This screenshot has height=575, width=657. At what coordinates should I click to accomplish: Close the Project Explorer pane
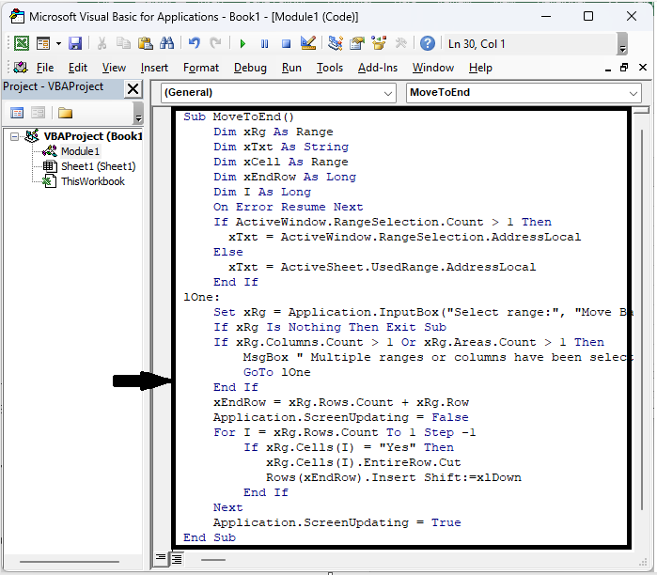133,88
